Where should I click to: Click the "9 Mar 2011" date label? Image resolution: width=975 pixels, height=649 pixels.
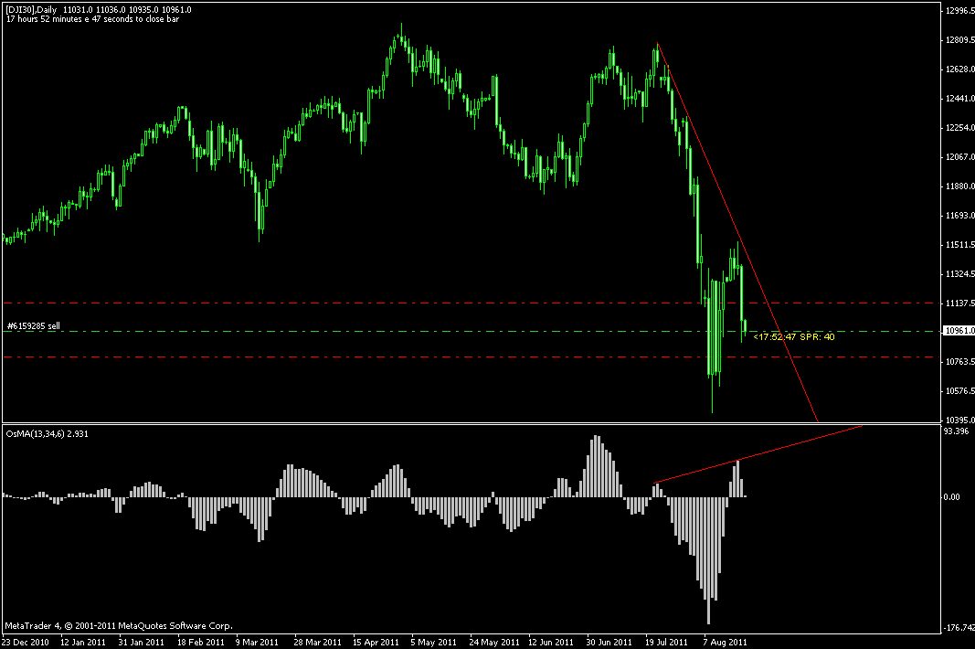tap(257, 643)
